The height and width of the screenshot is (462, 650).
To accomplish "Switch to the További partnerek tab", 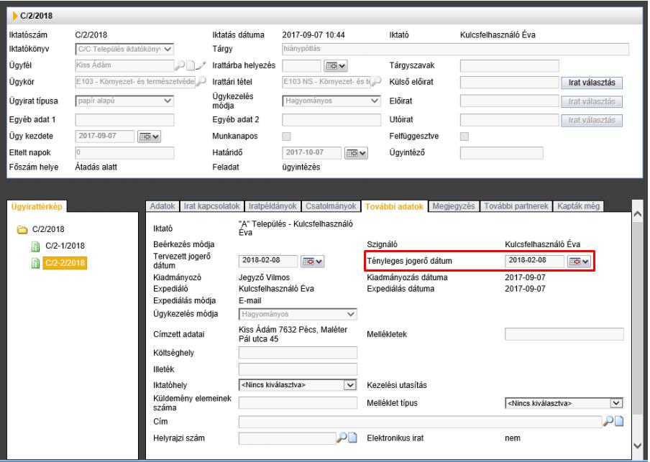I will [x=516, y=206].
